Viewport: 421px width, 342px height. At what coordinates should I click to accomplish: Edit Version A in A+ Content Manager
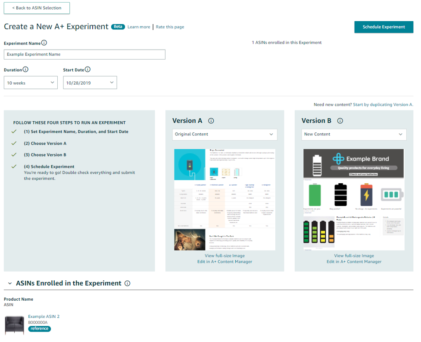click(x=225, y=262)
